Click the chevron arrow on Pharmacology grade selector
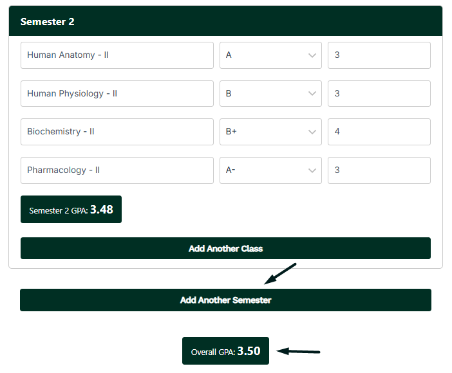The image size is (452, 373). (313, 170)
